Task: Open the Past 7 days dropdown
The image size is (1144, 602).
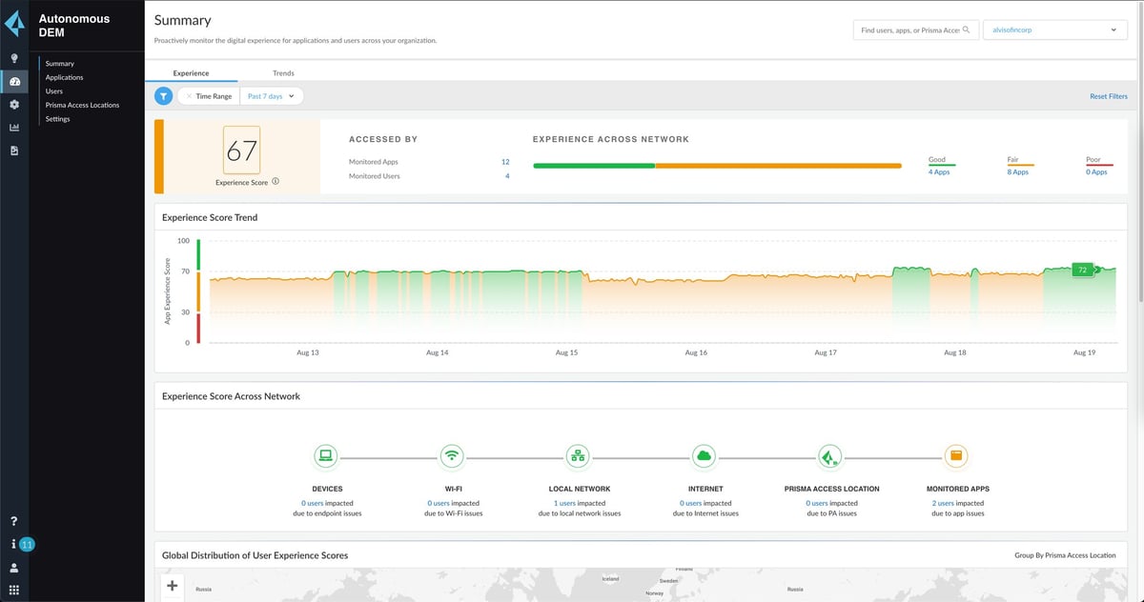Action: pos(271,96)
